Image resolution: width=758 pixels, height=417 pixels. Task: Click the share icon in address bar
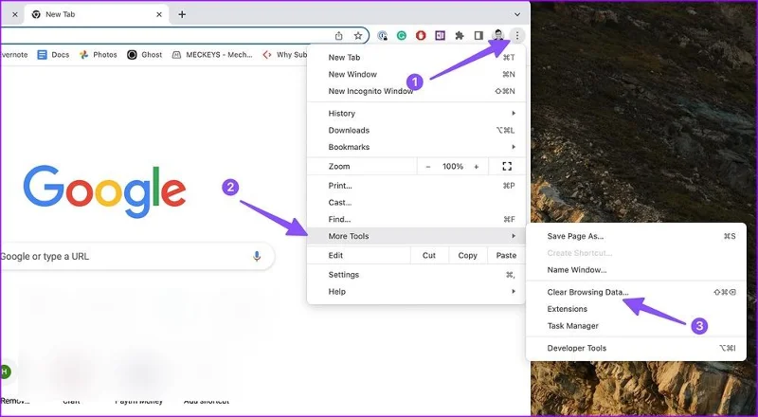(339, 35)
